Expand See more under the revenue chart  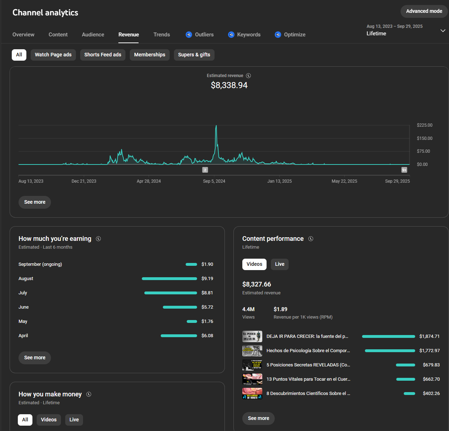(35, 202)
